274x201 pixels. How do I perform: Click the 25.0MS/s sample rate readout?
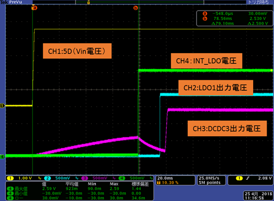[209, 178]
